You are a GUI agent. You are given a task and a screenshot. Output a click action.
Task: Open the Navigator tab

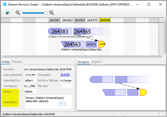pyautogui.click(x=83, y=62)
